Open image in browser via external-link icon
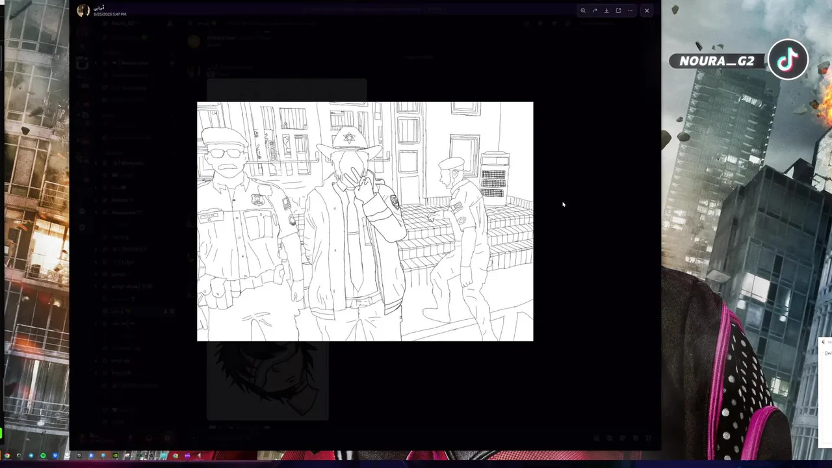 click(618, 10)
